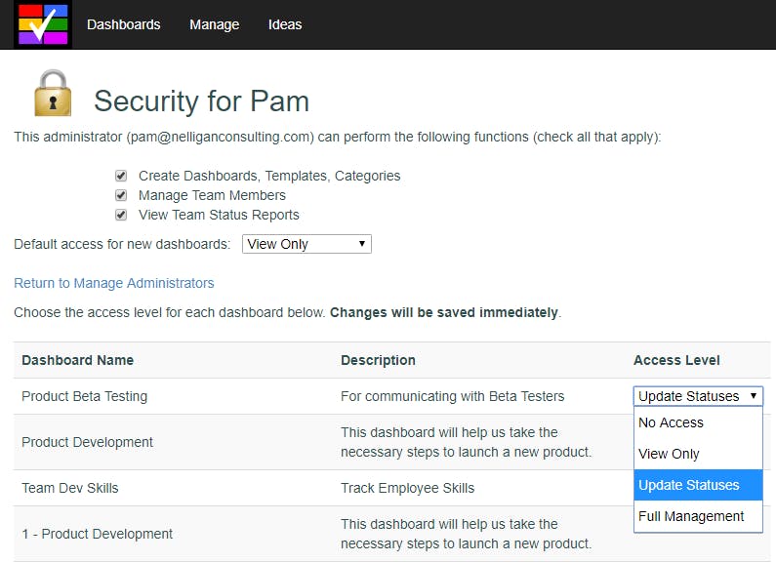Open the Dashboards menu

[124, 24]
